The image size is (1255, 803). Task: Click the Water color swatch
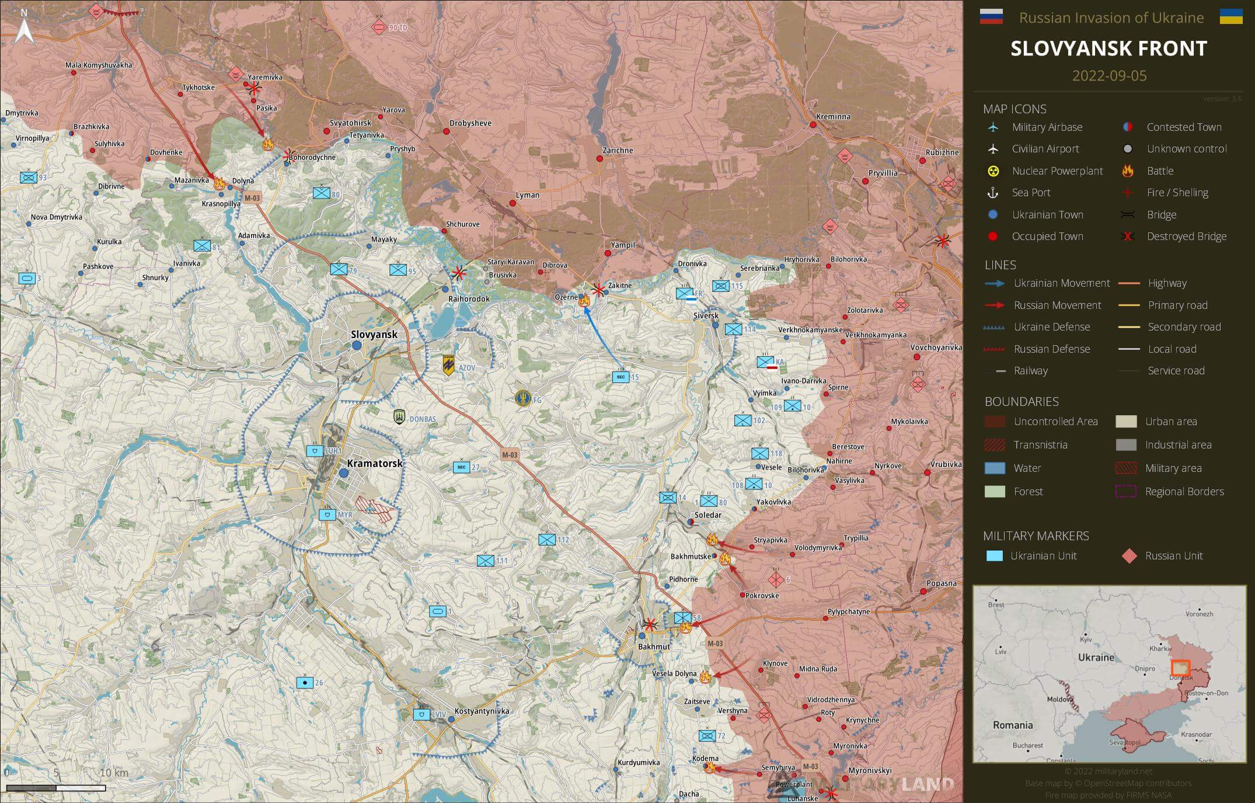(x=995, y=468)
